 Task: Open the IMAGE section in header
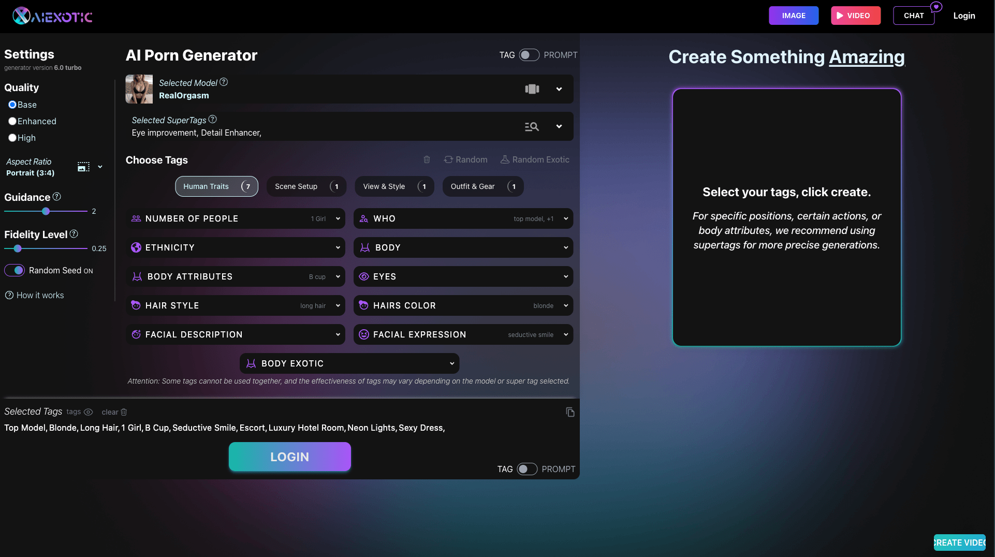pos(794,16)
